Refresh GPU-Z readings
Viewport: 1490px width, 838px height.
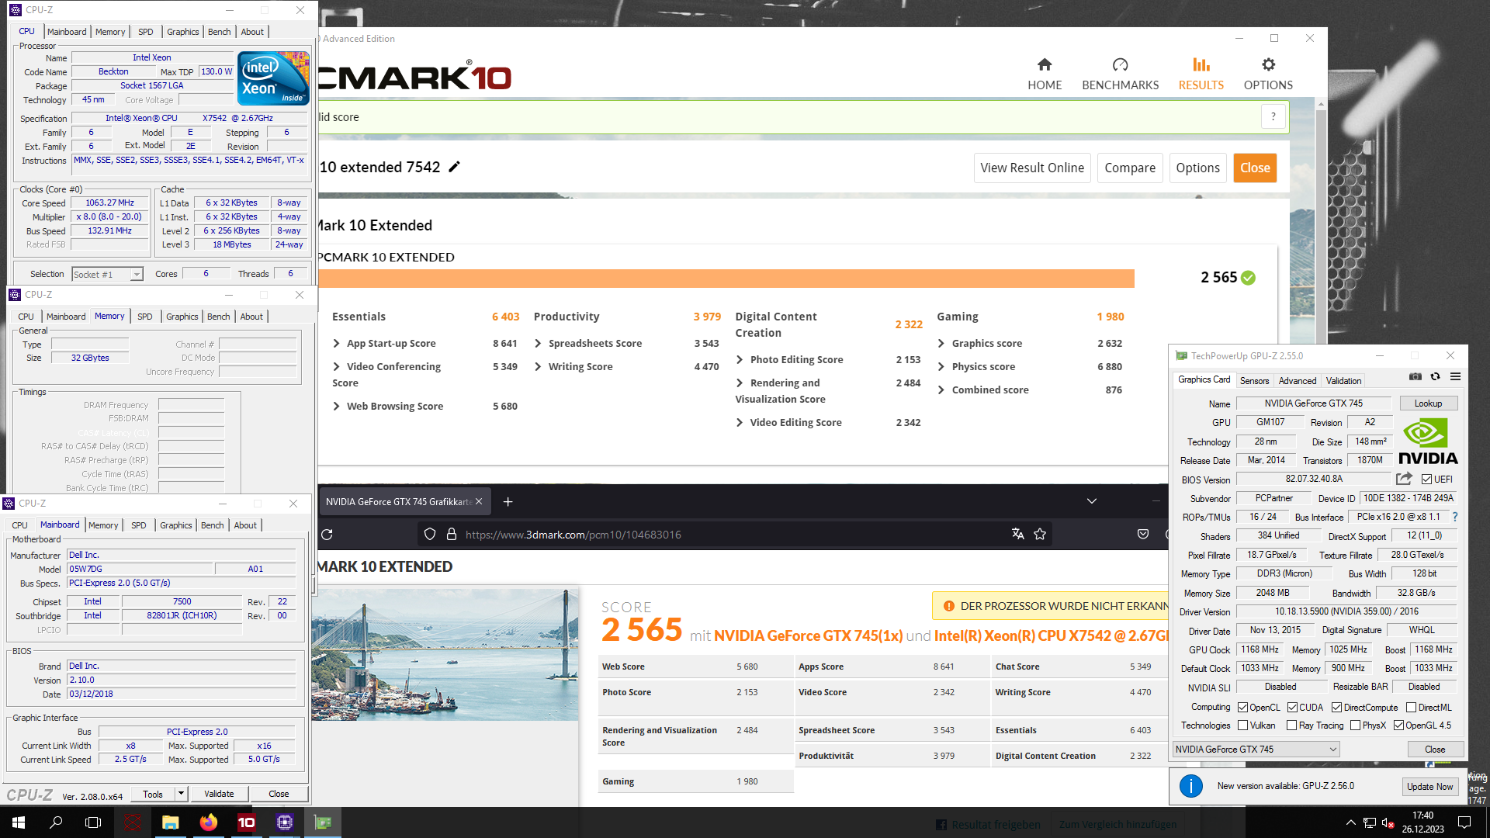click(1436, 376)
